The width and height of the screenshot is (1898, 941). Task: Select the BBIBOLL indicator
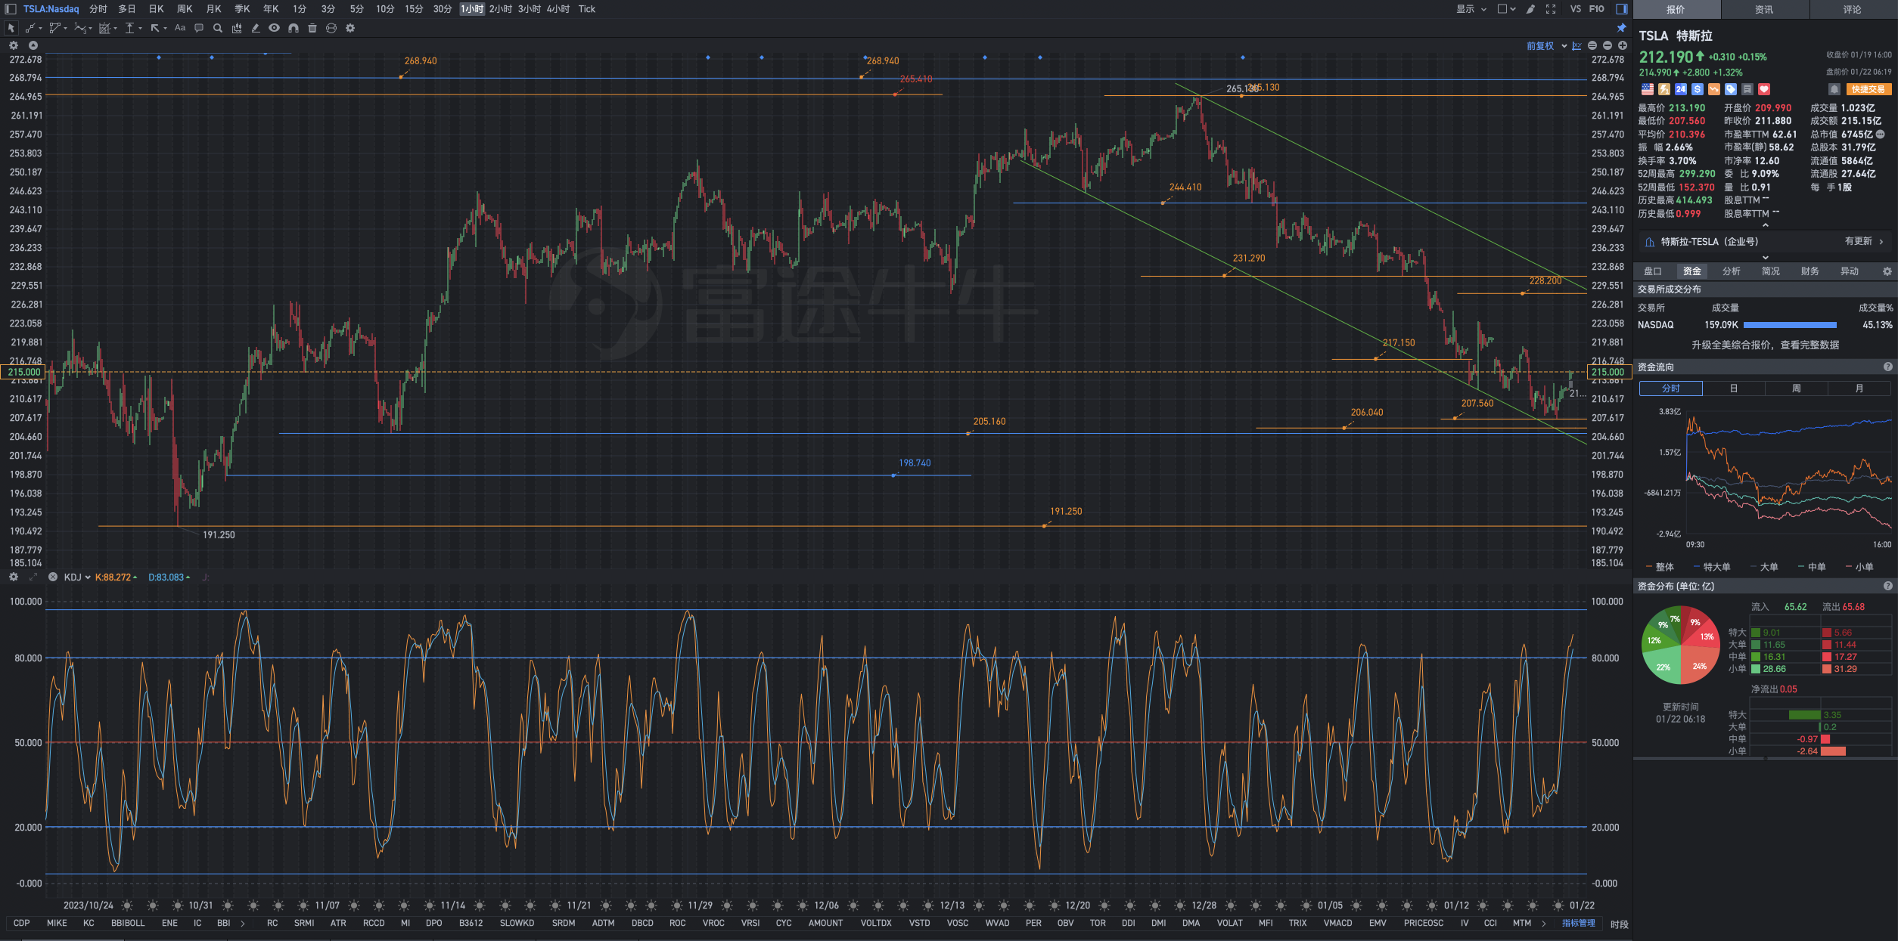[128, 923]
